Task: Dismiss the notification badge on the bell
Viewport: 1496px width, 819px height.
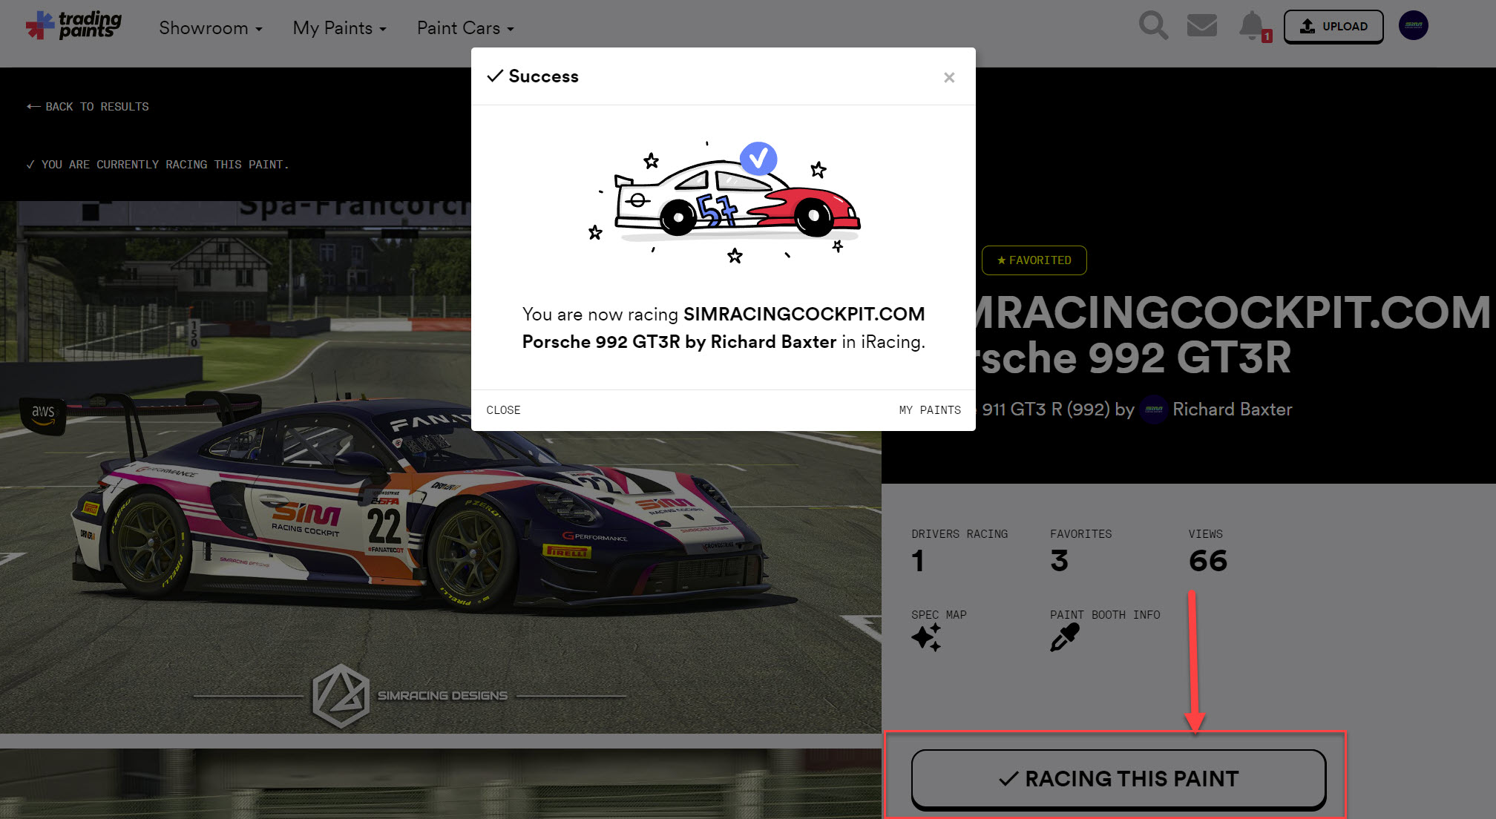Action: 1266,35
